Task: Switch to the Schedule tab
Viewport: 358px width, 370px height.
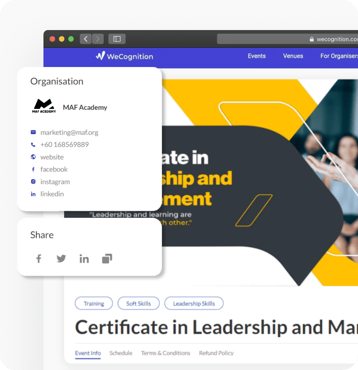Action: [x=121, y=353]
